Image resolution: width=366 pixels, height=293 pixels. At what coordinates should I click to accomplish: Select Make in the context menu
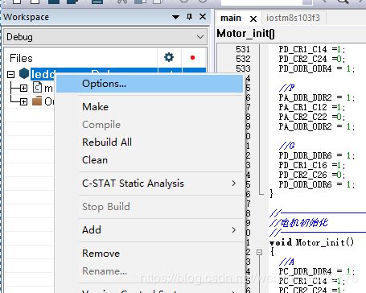96,107
